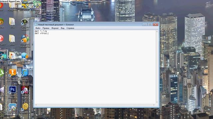The width and height of the screenshot is (213, 119).
Task: Click inside the Notepad text area
Action: pos(95,67)
